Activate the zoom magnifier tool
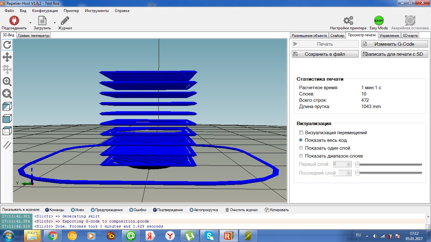This screenshot has width=431, height=242. (x=7, y=82)
